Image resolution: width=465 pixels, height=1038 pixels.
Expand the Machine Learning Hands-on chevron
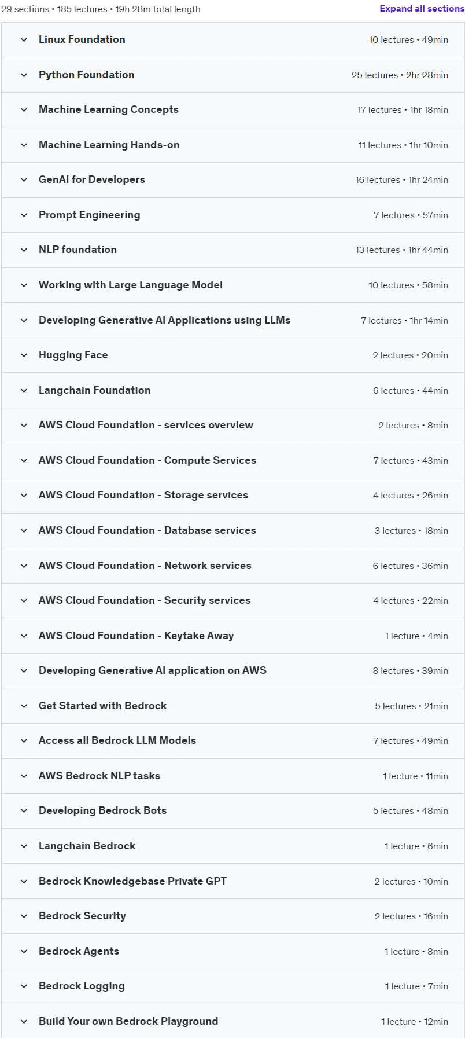[x=24, y=145]
